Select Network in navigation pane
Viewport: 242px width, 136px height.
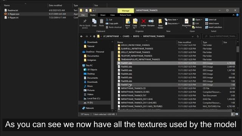click(x=88, y=108)
